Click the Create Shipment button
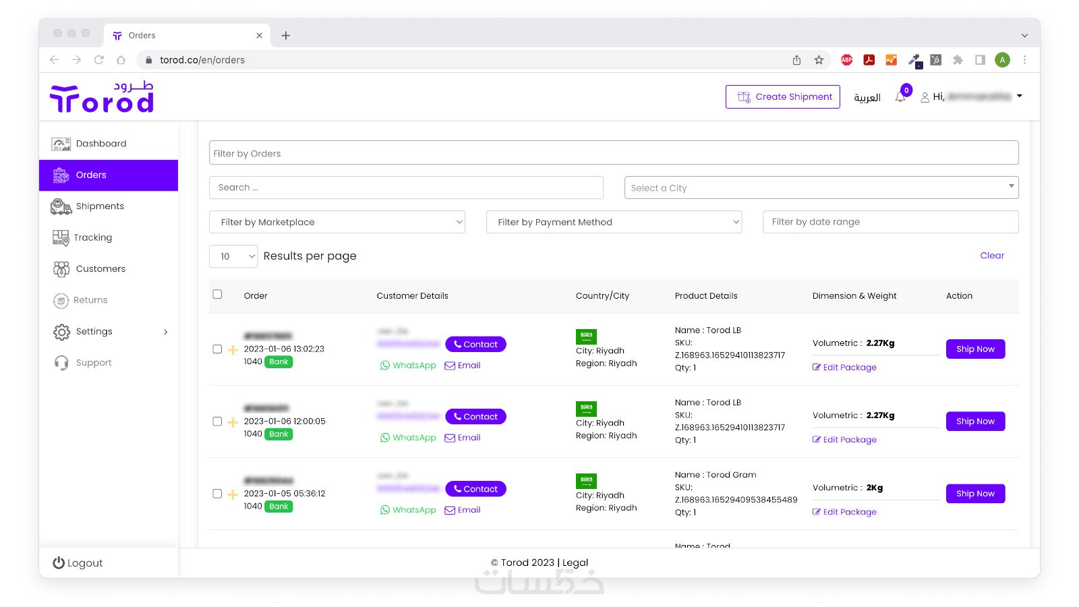This screenshot has width=1079, height=607. pyautogui.click(x=782, y=97)
